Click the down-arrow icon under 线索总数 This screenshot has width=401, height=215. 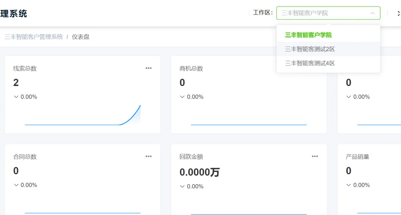click(x=16, y=97)
